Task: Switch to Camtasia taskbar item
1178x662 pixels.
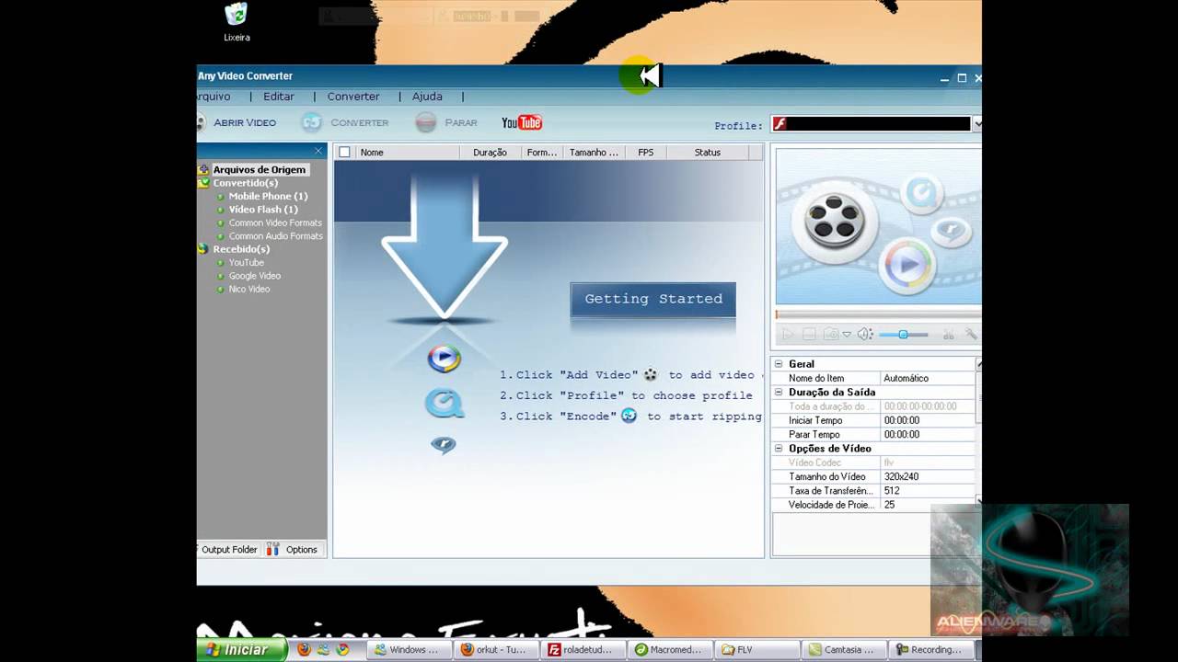Action: [x=844, y=649]
